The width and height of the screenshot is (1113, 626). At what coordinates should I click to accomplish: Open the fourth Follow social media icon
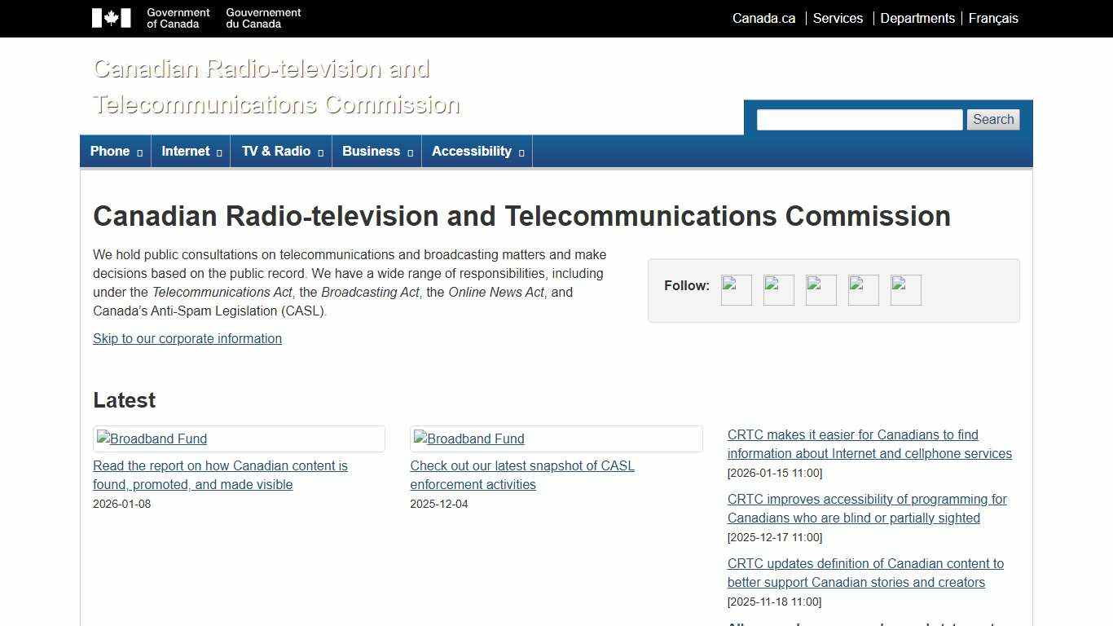click(863, 289)
